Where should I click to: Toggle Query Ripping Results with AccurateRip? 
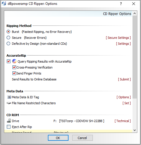(x=8, y=61)
